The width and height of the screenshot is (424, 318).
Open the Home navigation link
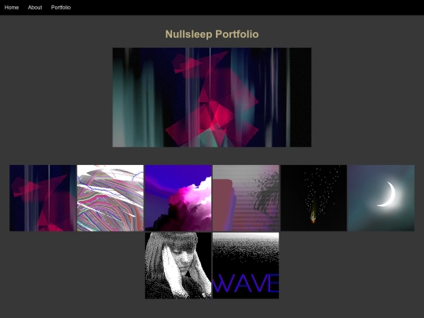pyautogui.click(x=12, y=8)
